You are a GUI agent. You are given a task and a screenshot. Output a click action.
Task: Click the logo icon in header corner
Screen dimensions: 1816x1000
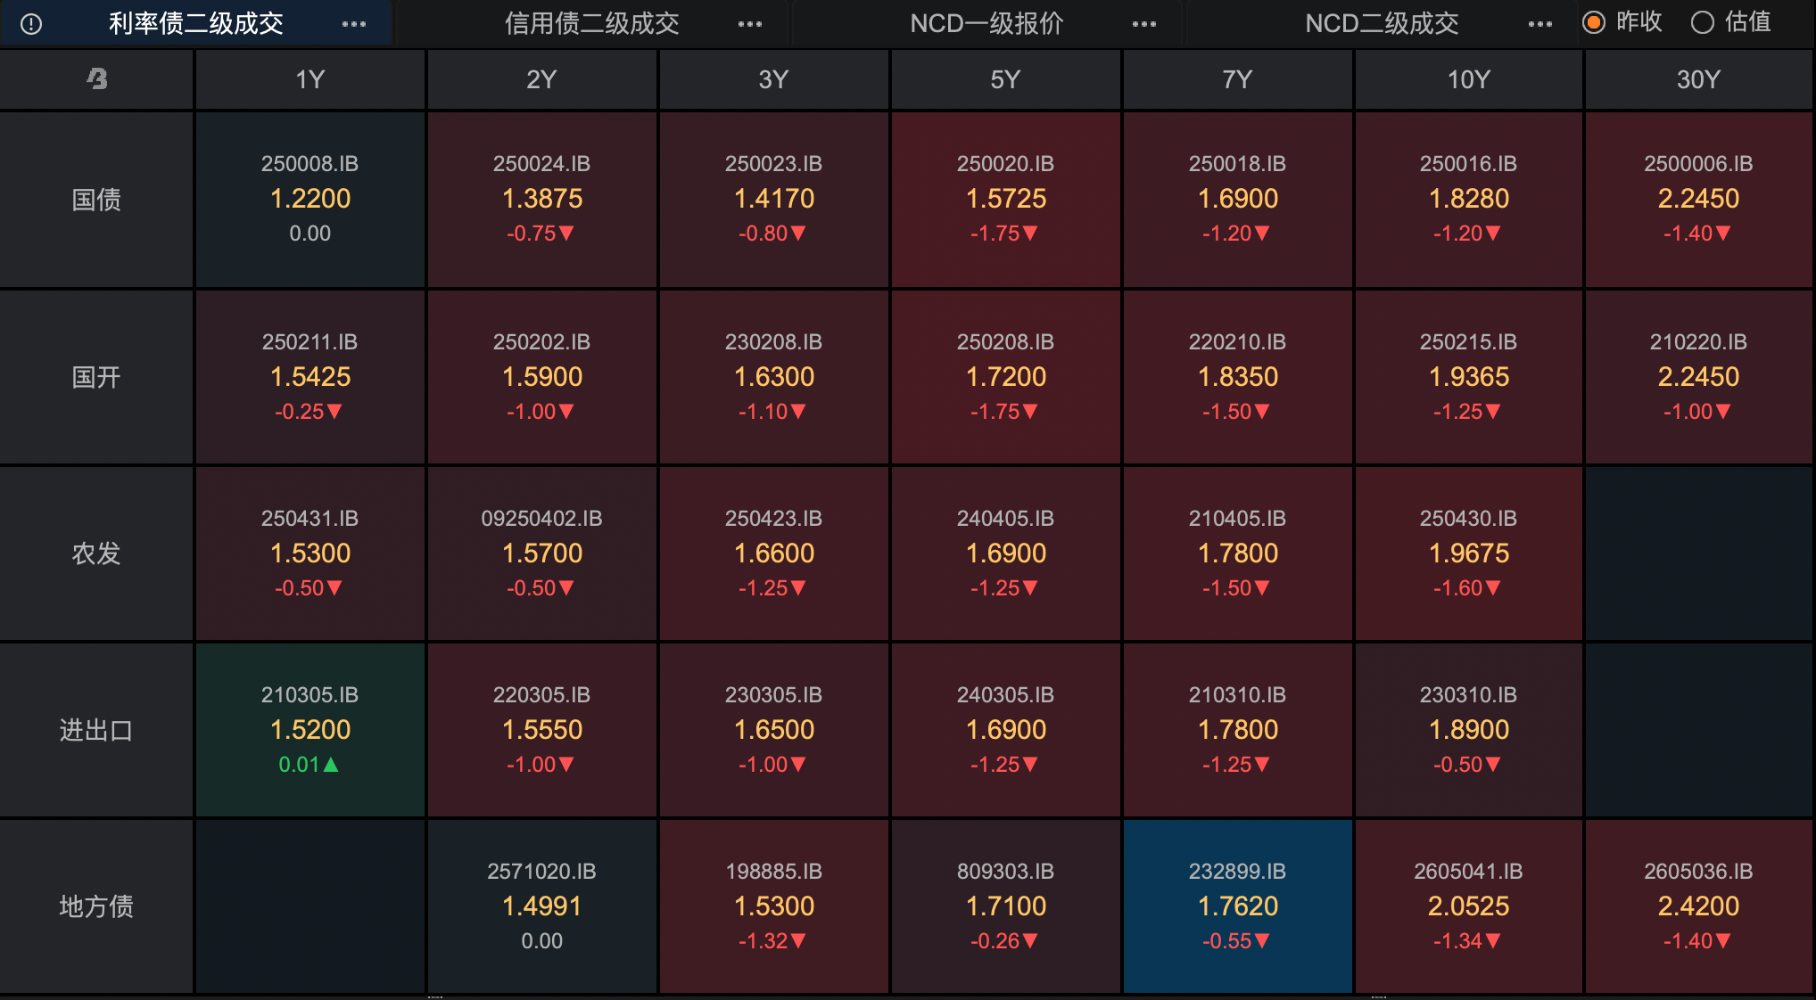[x=96, y=79]
